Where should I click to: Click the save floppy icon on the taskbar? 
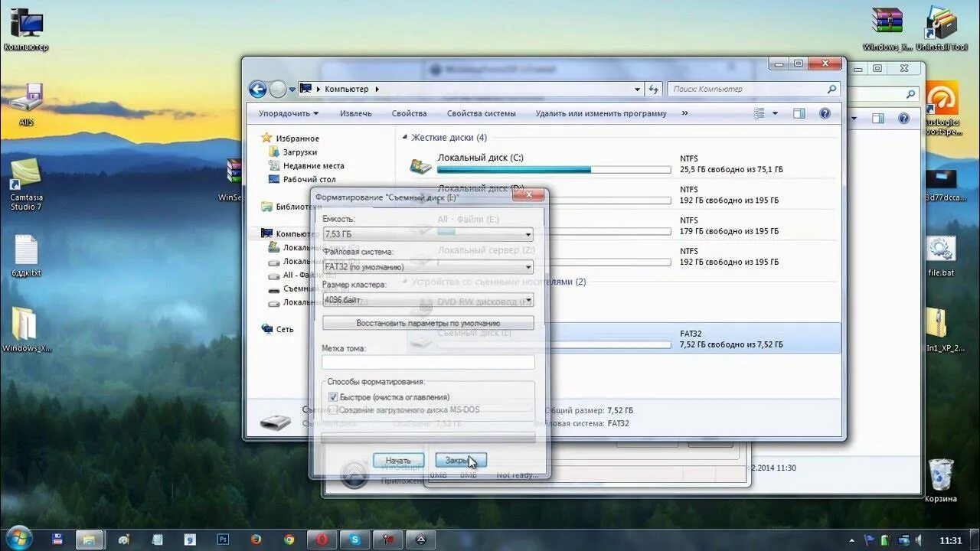(57, 539)
